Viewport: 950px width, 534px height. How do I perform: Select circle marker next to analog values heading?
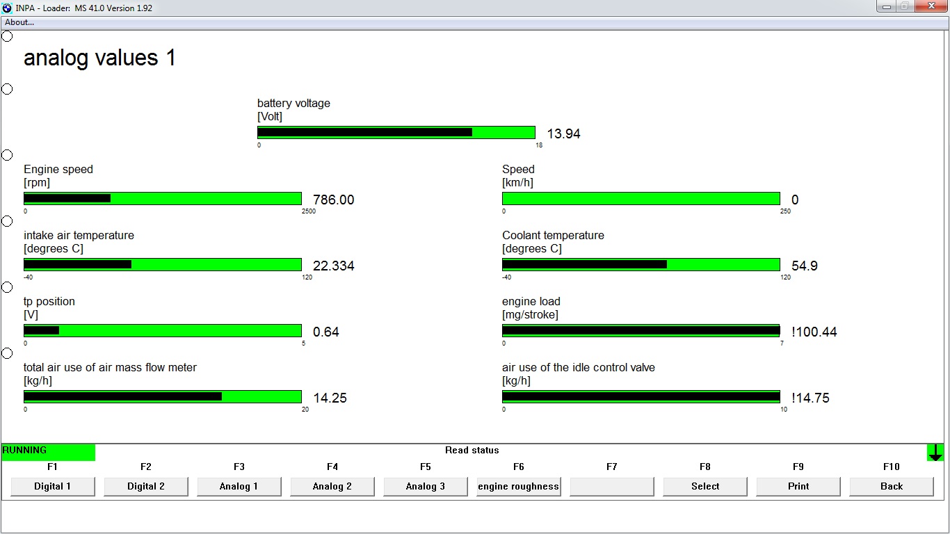click(x=7, y=36)
